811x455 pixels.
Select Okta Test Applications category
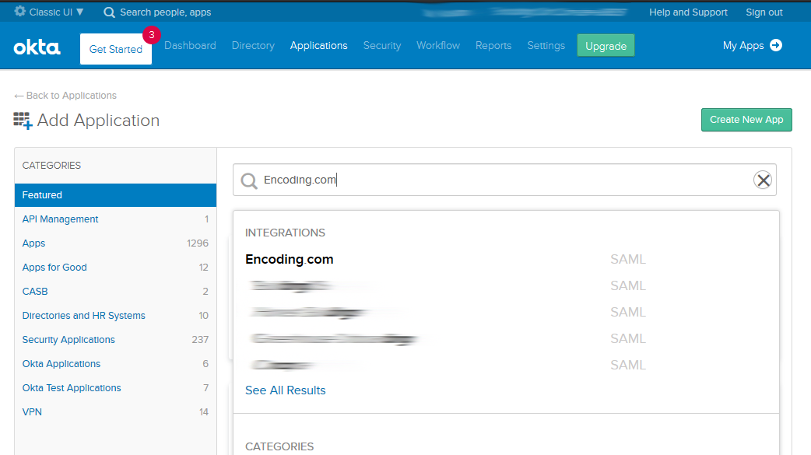point(72,388)
